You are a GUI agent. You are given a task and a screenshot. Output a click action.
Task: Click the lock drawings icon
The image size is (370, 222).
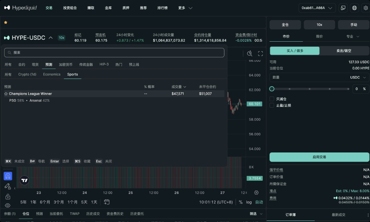coord(8,196)
